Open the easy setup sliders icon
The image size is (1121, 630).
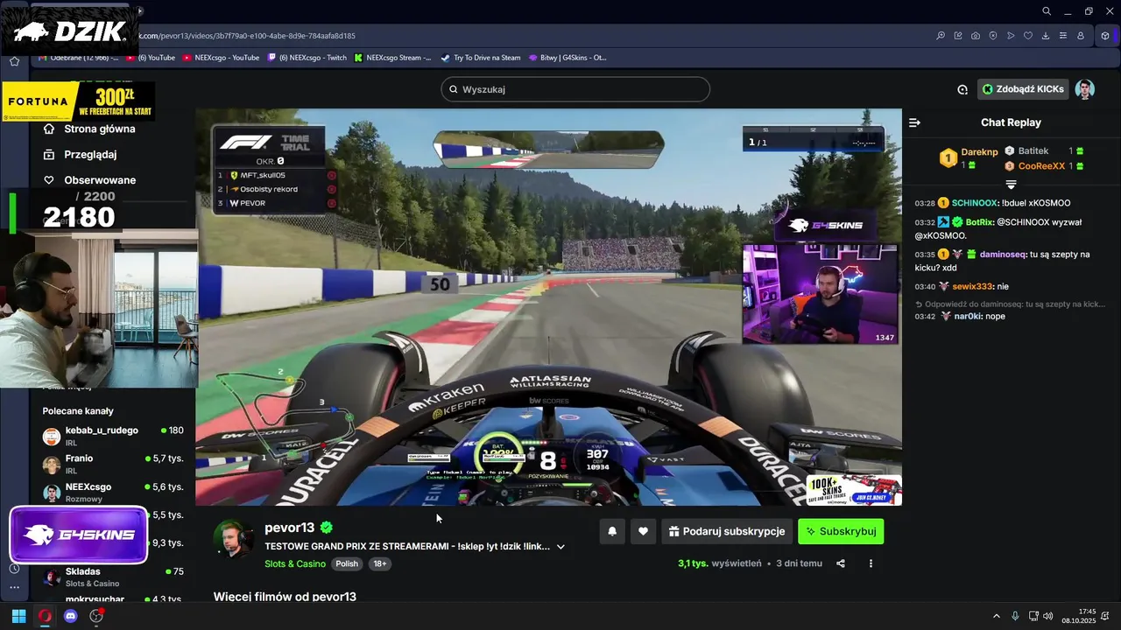[x=1063, y=36]
